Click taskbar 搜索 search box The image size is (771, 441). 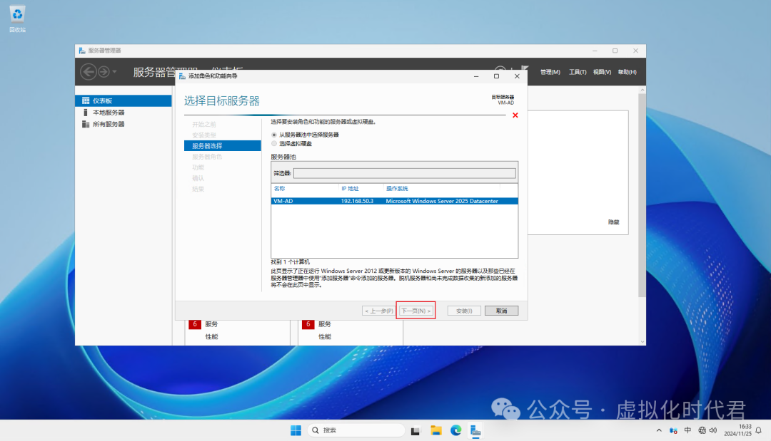(356, 430)
